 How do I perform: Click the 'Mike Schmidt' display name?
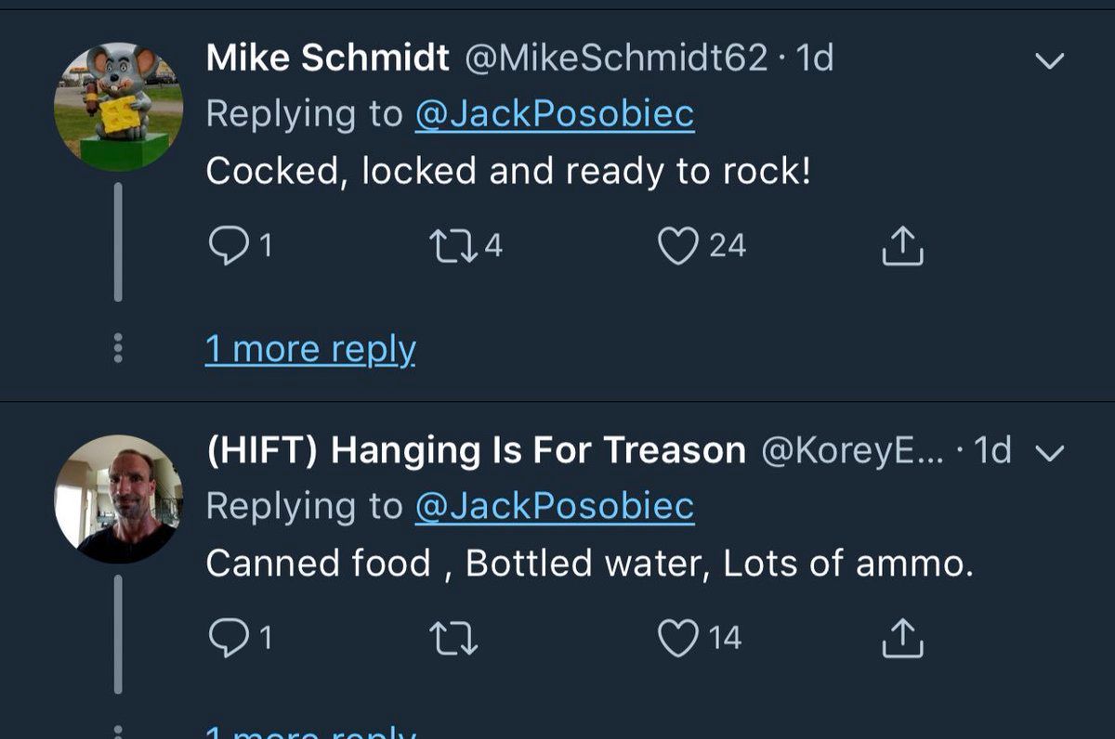click(x=327, y=58)
